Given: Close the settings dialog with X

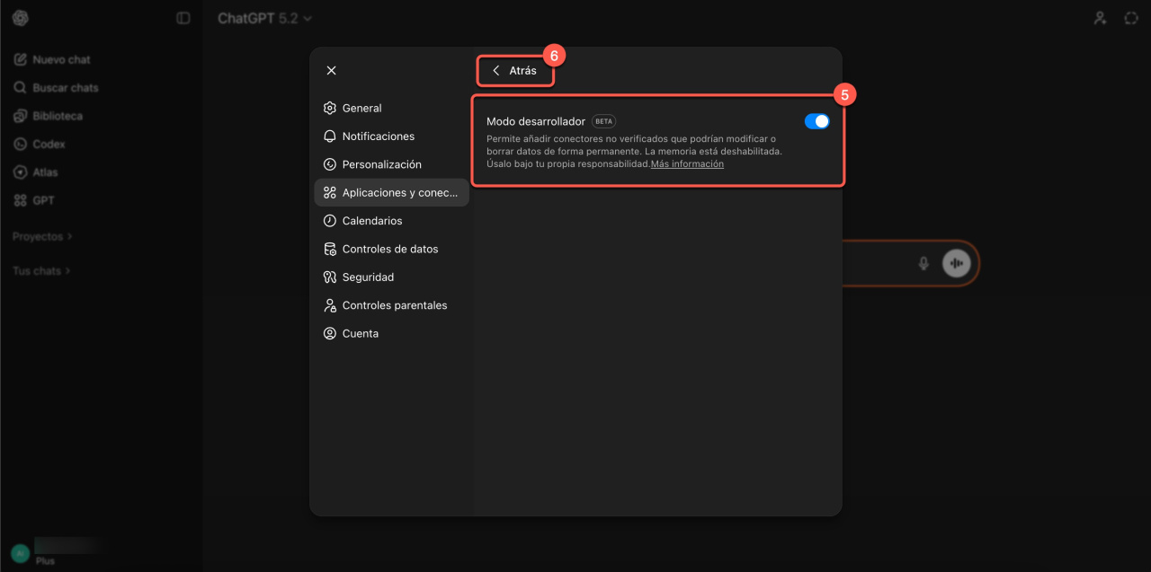Looking at the screenshot, I should [x=331, y=70].
